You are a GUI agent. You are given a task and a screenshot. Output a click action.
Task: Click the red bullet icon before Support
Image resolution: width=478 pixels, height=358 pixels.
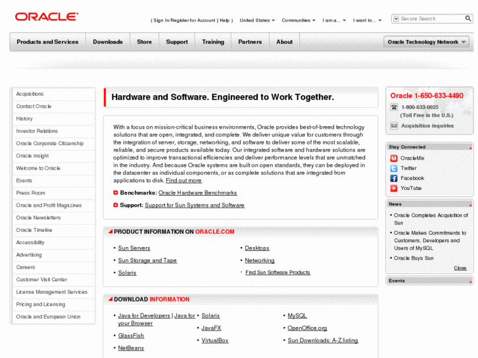point(116,205)
